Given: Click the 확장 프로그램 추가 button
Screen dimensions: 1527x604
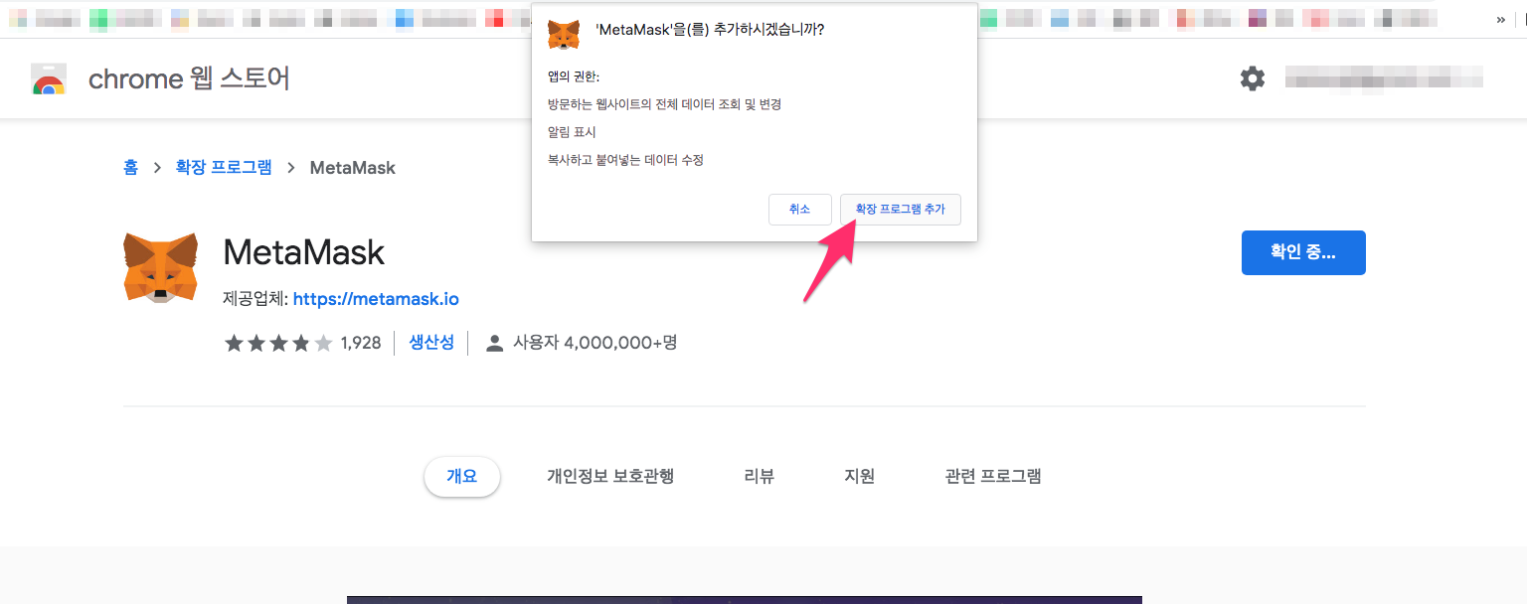Looking at the screenshot, I should (900, 210).
